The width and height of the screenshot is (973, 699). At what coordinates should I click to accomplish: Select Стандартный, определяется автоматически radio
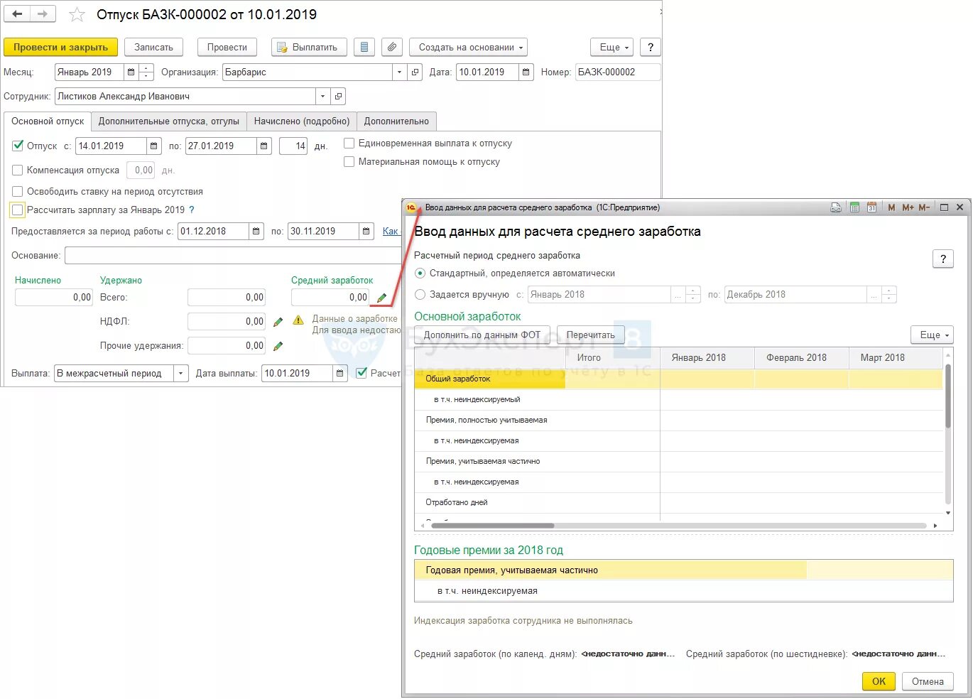(420, 273)
